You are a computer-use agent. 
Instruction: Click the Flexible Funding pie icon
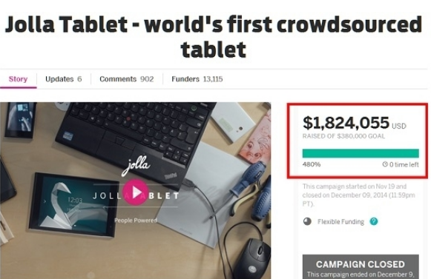pyautogui.click(x=307, y=221)
